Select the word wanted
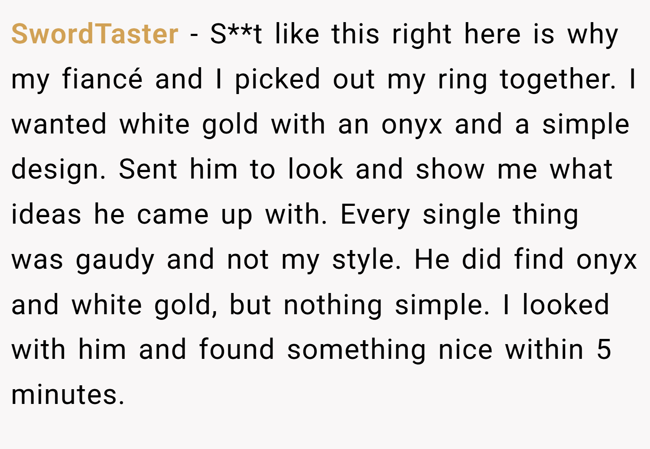This screenshot has width=650, height=449. [x=59, y=124]
